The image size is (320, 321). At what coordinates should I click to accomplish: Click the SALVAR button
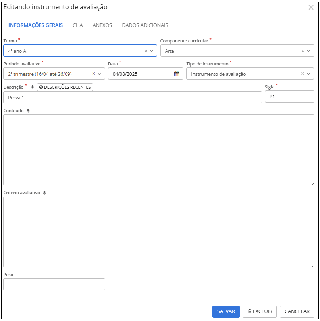[226, 311]
